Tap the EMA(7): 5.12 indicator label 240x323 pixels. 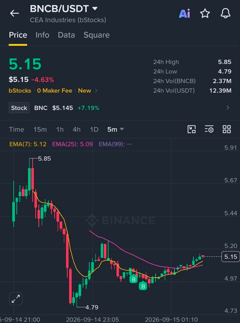(28, 144)
